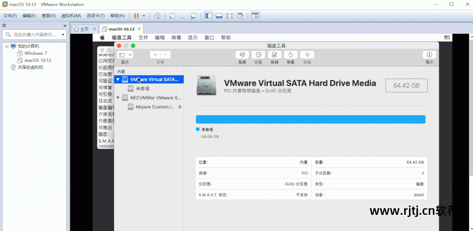The height and width of the screenshot is (231, 473).
Task: Click the 恢复 restore icon
Action: (291, 55)
